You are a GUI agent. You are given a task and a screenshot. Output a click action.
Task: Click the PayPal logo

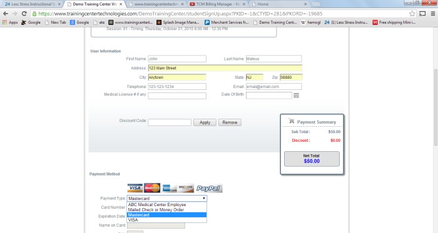pyautogui.click(x=209, y=189)
